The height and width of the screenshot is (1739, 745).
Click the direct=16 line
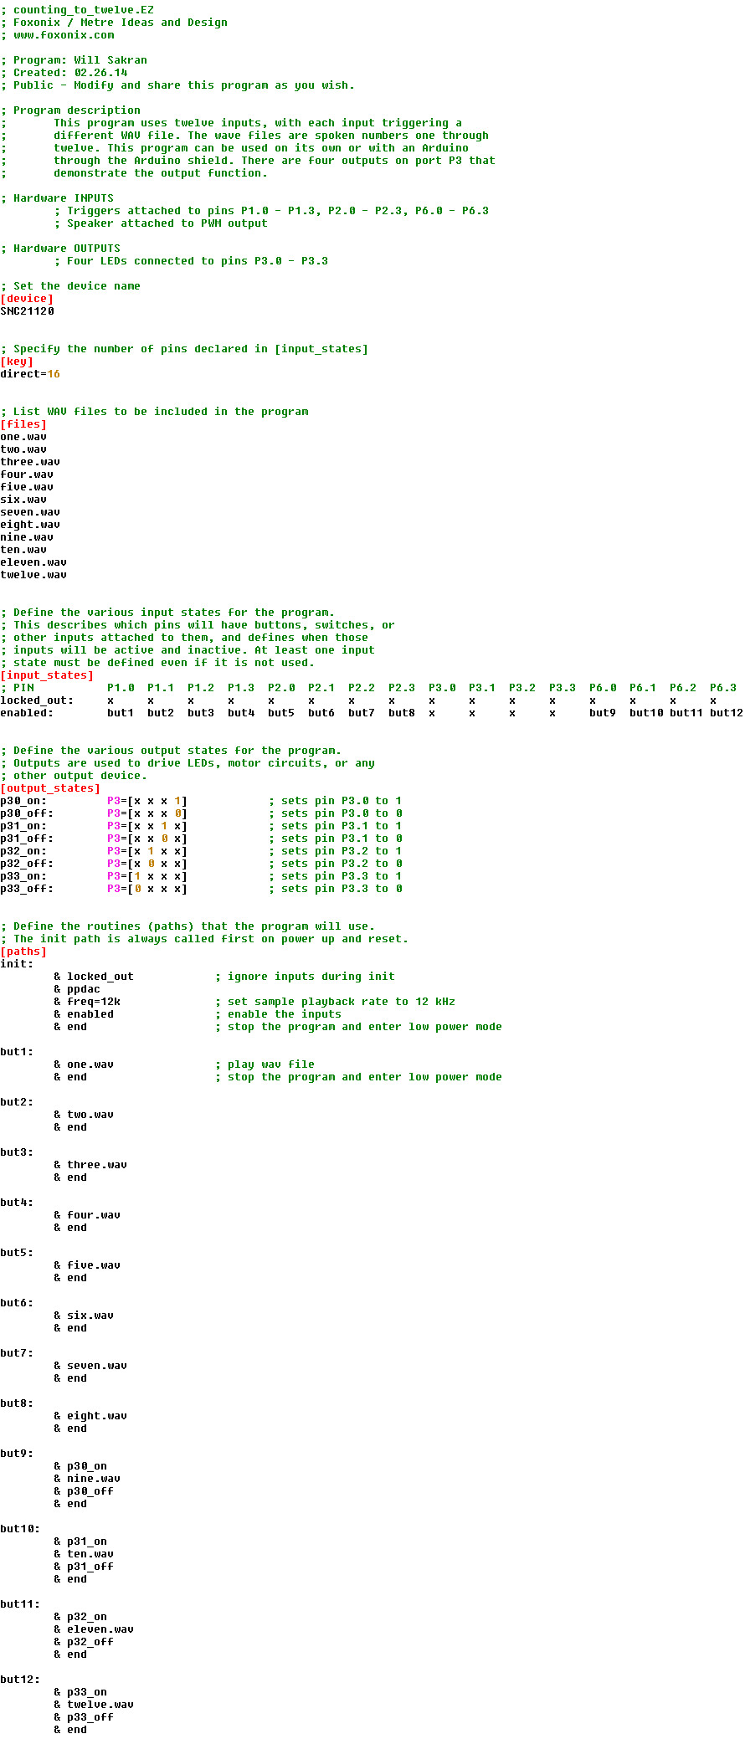(30, 374)
